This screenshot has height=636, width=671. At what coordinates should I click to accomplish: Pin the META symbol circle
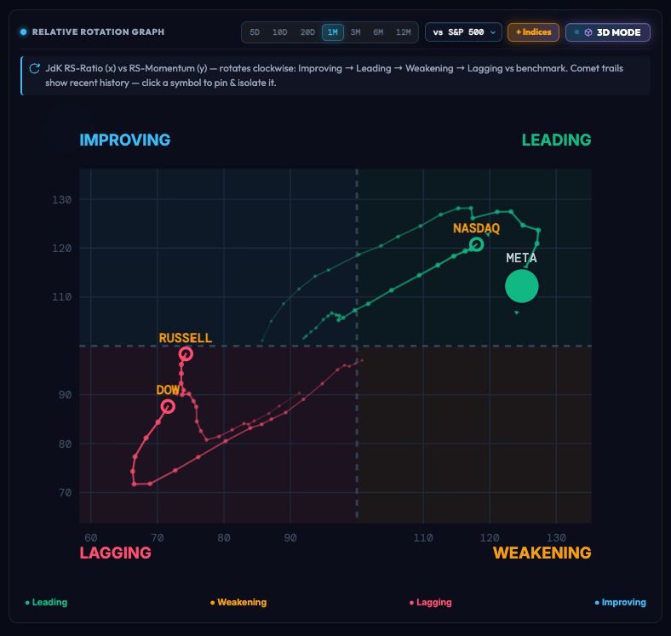coord(522,286)
